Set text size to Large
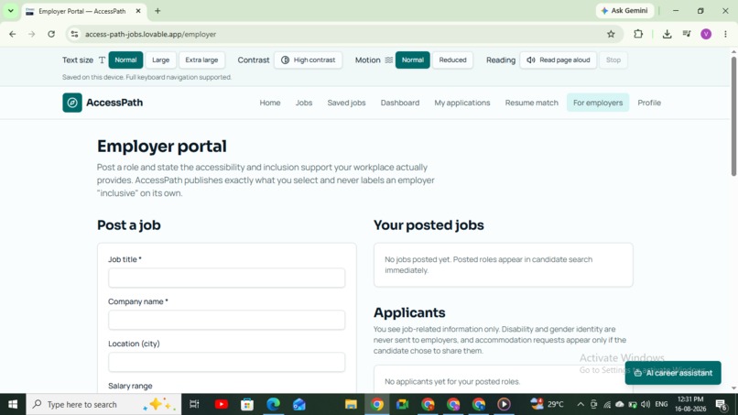This screenshot has height=415, width=738. point(160,60)
